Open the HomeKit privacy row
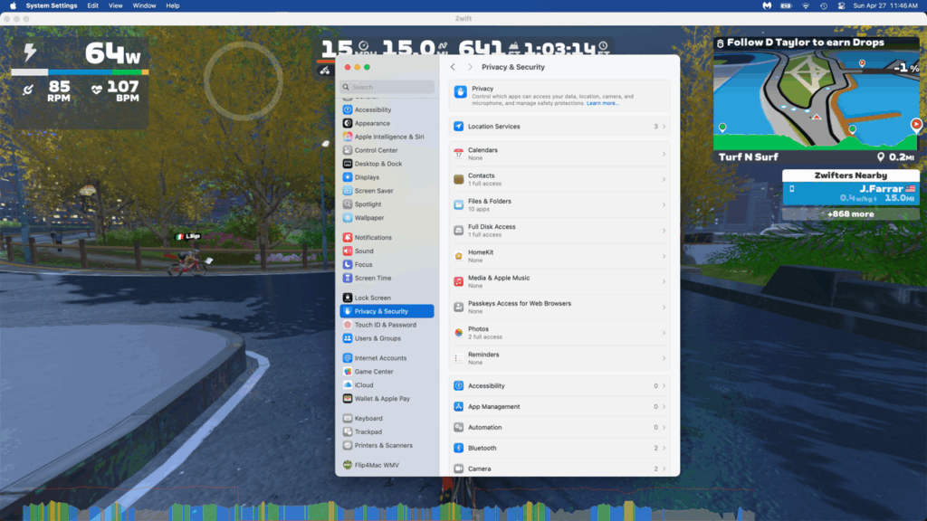 pyautogui.click(x=559, y=256)
